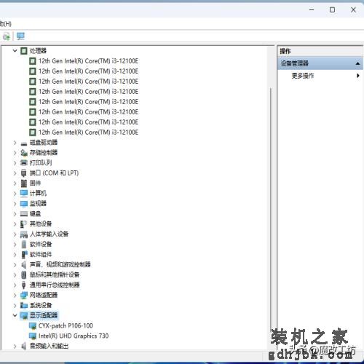This screenshot has height=364, width=364.
Task: Select the 键盘 category label
Action: click(35, 214)
